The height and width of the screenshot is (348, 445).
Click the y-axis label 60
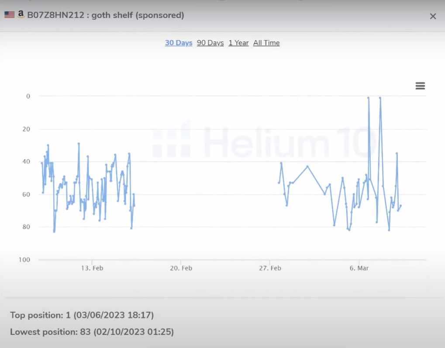(x=26, y=195)
